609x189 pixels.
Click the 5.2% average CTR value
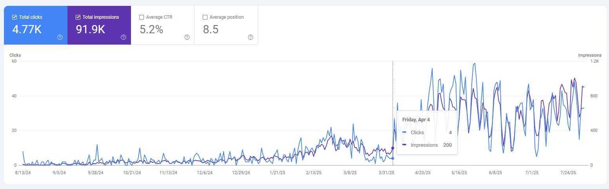(x=151, y=29)
